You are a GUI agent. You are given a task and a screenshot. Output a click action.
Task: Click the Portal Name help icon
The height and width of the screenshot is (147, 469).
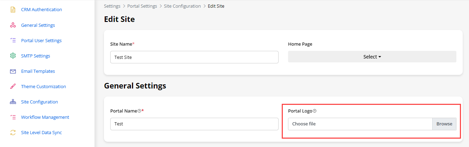[x=139, y=111]
